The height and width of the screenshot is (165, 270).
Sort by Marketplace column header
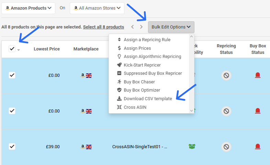(86, 49)
